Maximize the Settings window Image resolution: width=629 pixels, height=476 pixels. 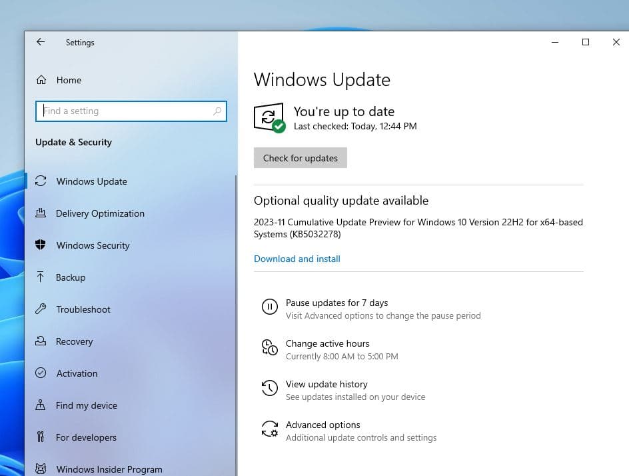(586, 42)
